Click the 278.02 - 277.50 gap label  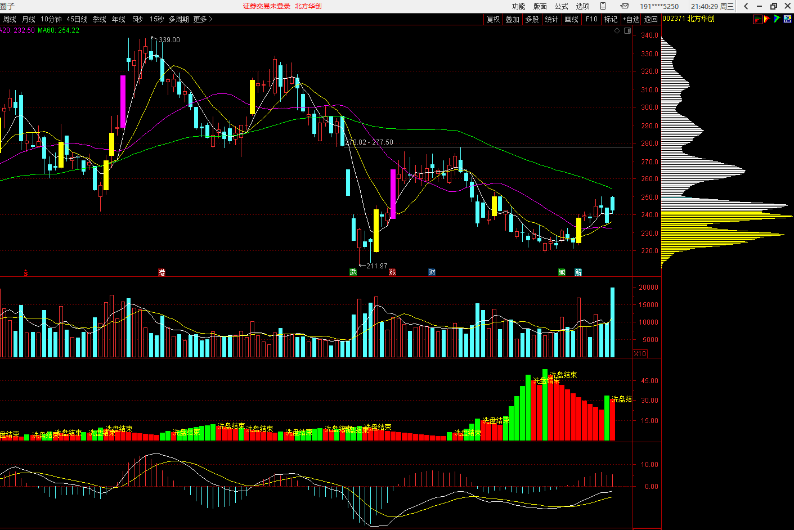point(369,142)
